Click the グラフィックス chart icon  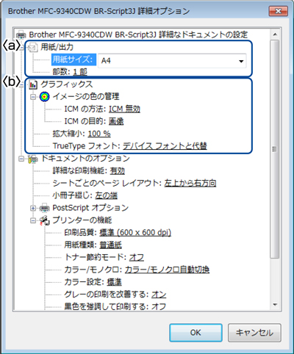pyautogui.click(x=33, y=84)
